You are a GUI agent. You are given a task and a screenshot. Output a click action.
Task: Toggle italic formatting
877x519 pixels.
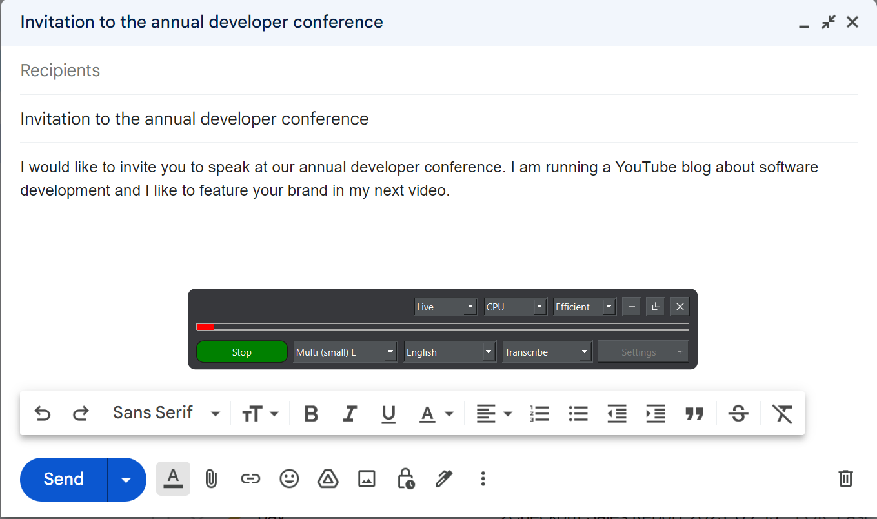tap(350, 413)
